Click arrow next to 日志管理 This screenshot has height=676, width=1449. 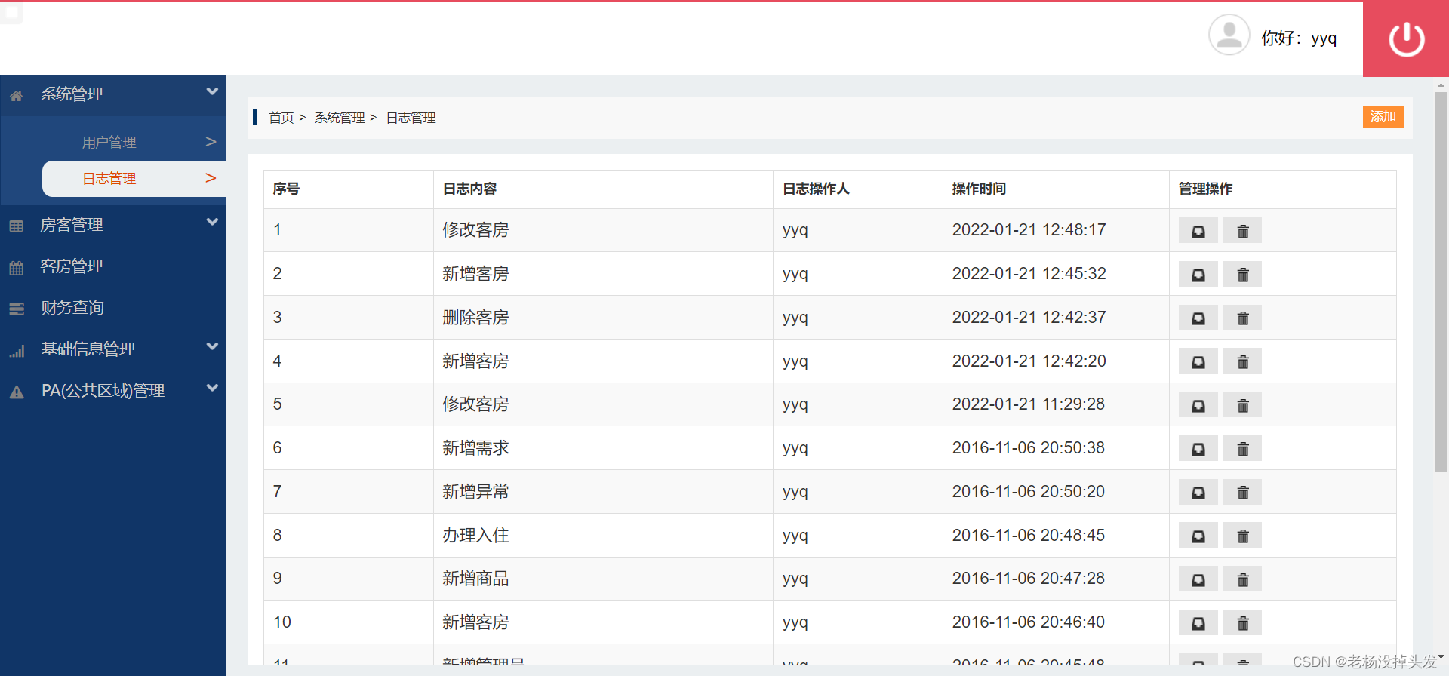[x=211, y=177]
